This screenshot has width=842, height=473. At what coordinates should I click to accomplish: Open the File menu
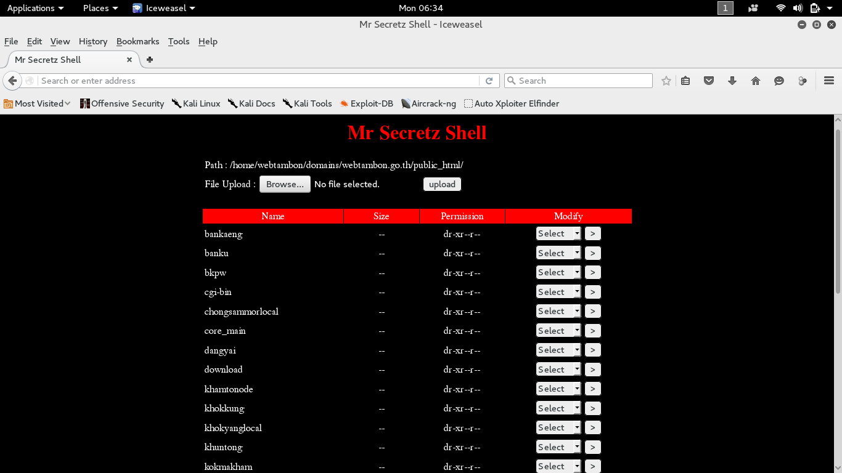point(11,41)
